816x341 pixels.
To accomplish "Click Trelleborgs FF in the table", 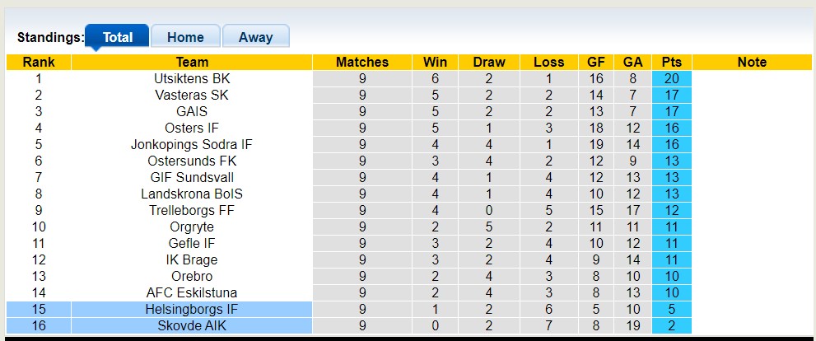I will [192, 211].
